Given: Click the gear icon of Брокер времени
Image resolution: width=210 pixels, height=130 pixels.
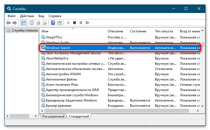Looking at the screenshot, I should pyautogui.click(x=43, y=106).
